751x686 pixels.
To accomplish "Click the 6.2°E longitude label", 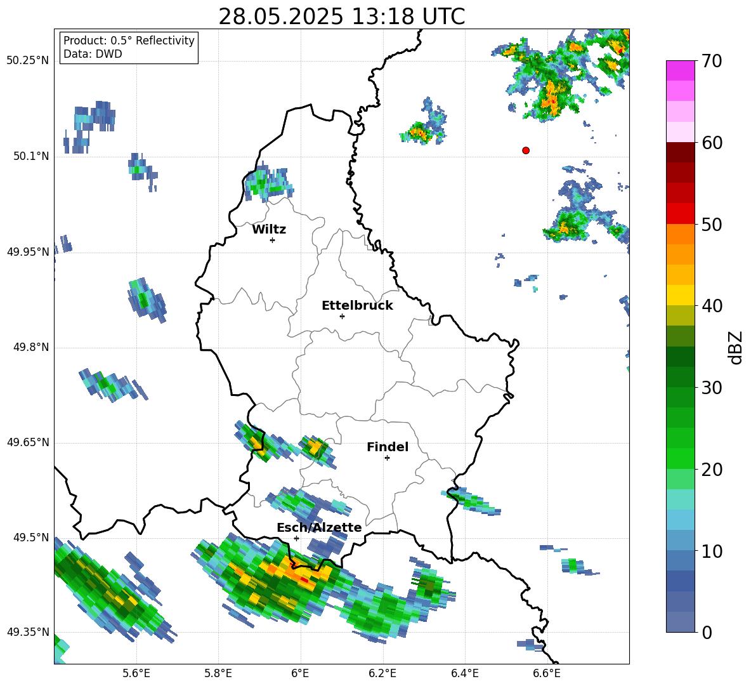I will [x=382, y=673].
